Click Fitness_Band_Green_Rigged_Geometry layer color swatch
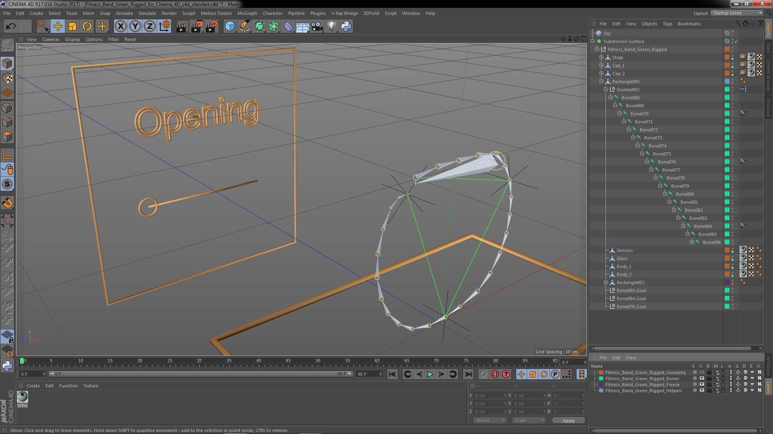 point(601,373)
